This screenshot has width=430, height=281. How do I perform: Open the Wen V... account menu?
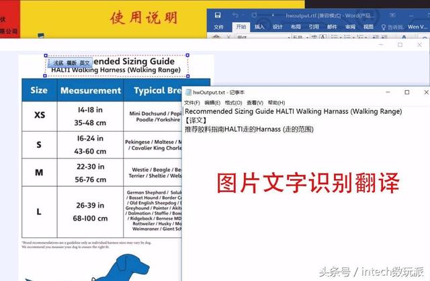417,27
